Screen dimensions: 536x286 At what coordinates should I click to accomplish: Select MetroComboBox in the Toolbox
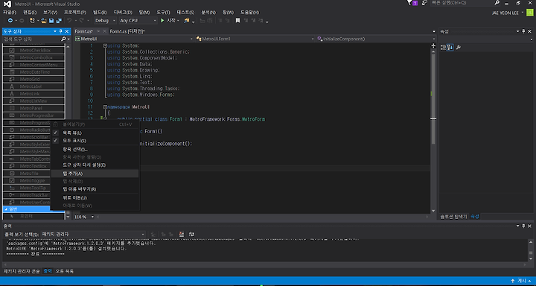[x=33, y=57]
